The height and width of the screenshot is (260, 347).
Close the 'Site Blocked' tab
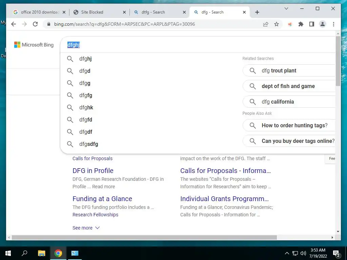(124, 12)
